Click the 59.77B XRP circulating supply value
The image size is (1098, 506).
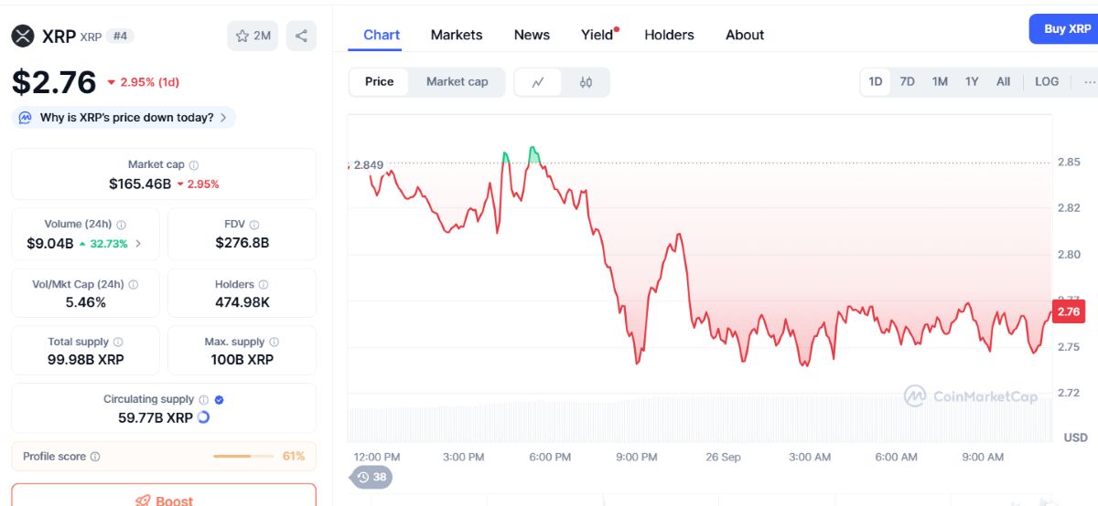pos(156,417)
